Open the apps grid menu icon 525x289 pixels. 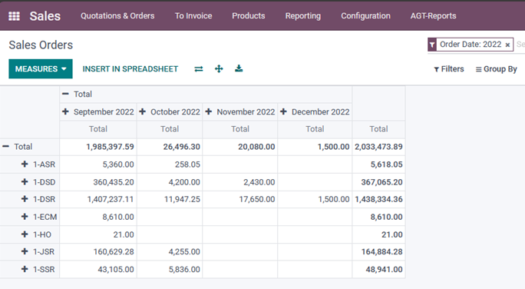(14, 16)
